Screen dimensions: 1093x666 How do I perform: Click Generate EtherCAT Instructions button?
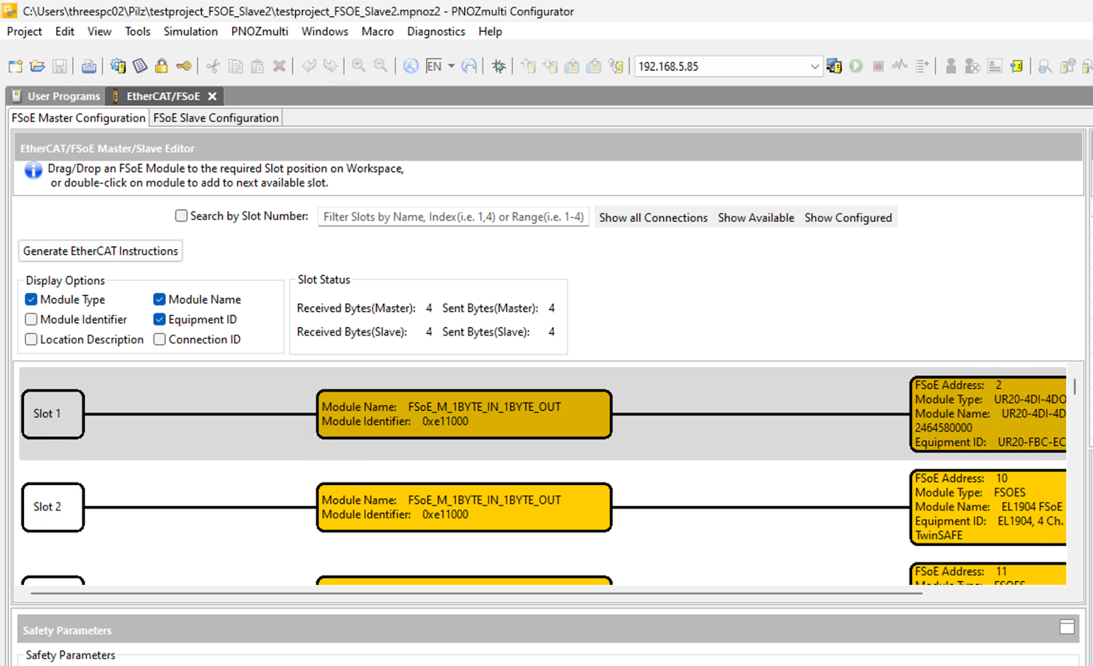100,251
